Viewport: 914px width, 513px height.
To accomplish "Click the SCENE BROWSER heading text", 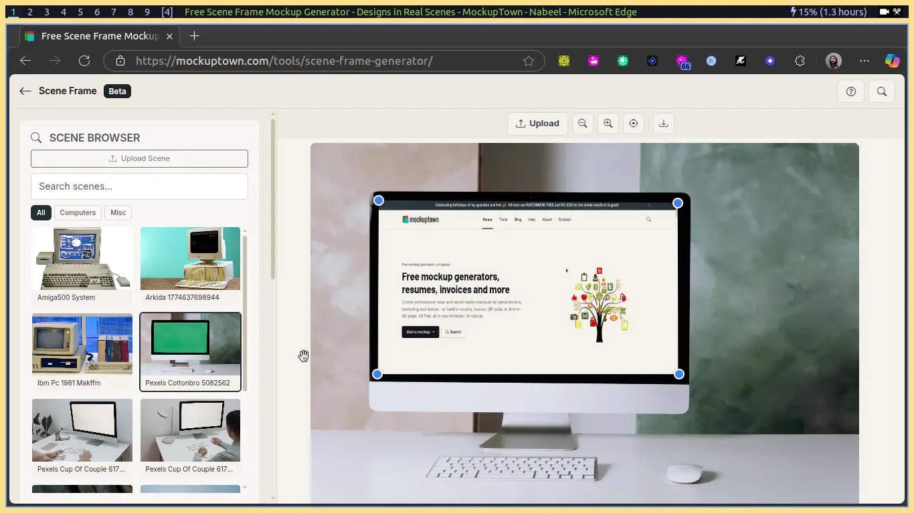I will coord(94,138).
